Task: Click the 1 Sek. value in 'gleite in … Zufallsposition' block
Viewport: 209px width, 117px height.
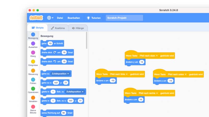Action: (53, 92)
